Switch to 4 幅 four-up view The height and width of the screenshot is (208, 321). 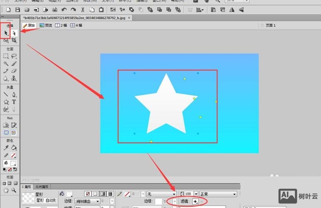[77, 25]
